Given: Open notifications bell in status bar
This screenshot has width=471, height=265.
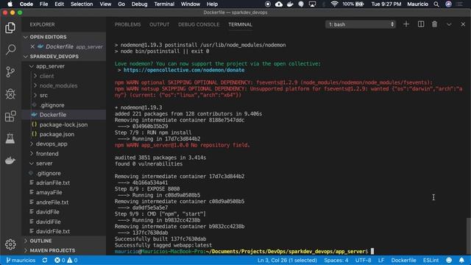Looking at the screenshot, I should [x=461, y=260].
